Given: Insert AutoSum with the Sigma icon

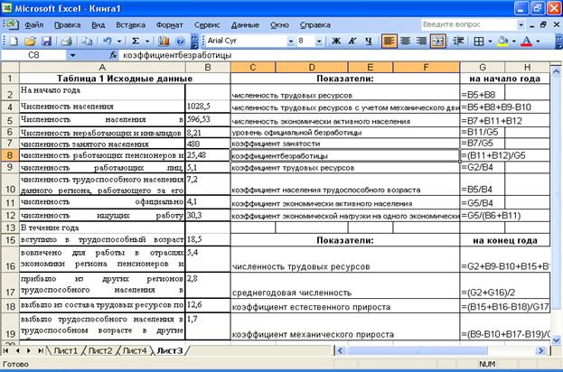Looking at the screenshot, I should coord(136,42).
